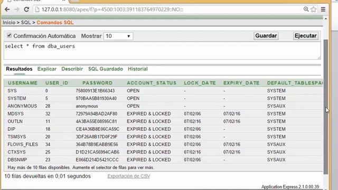Open the Chrome hamburger menu
338x190 pixels.
[323, 9]
